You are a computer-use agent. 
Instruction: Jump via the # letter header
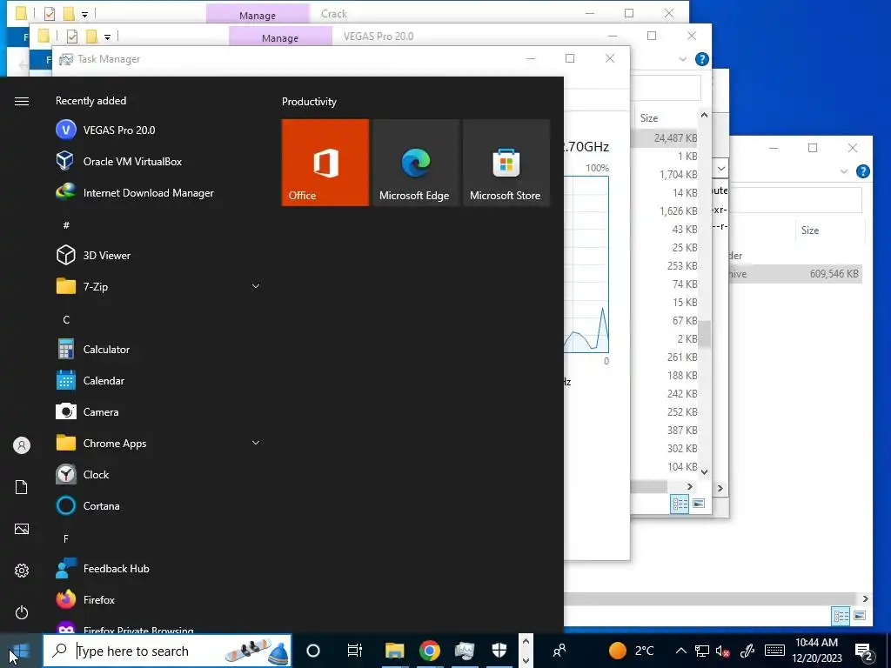point(66,225)
